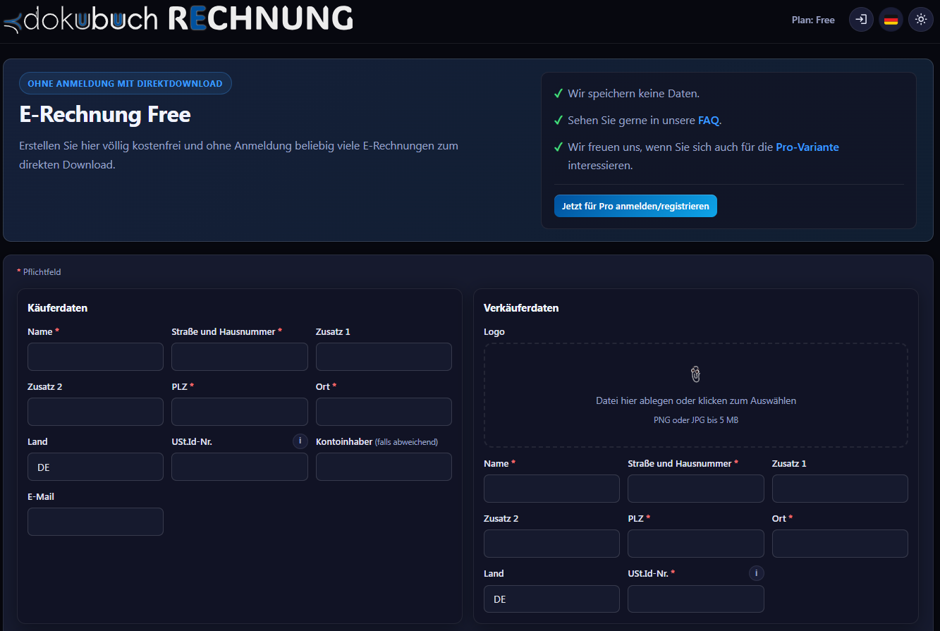940x631 pixels.
Task: Toggle light mode with the sun icon
Action: coord(920,20)
